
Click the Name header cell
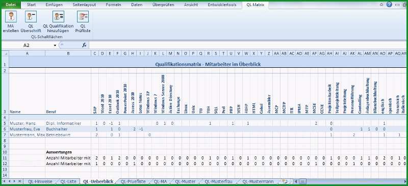[x=27, y=94]
